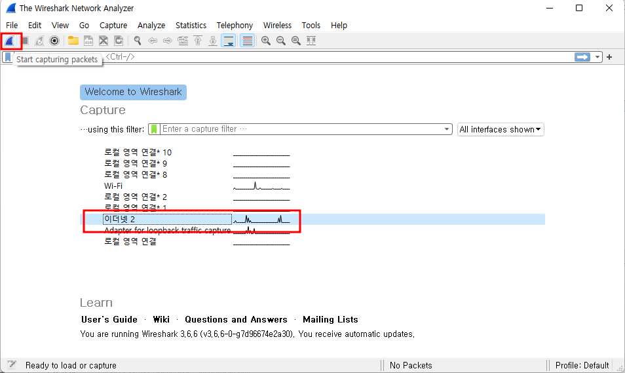Click capture file properties status bar icon
Screen dimensions: 625x373
[12, 364]
